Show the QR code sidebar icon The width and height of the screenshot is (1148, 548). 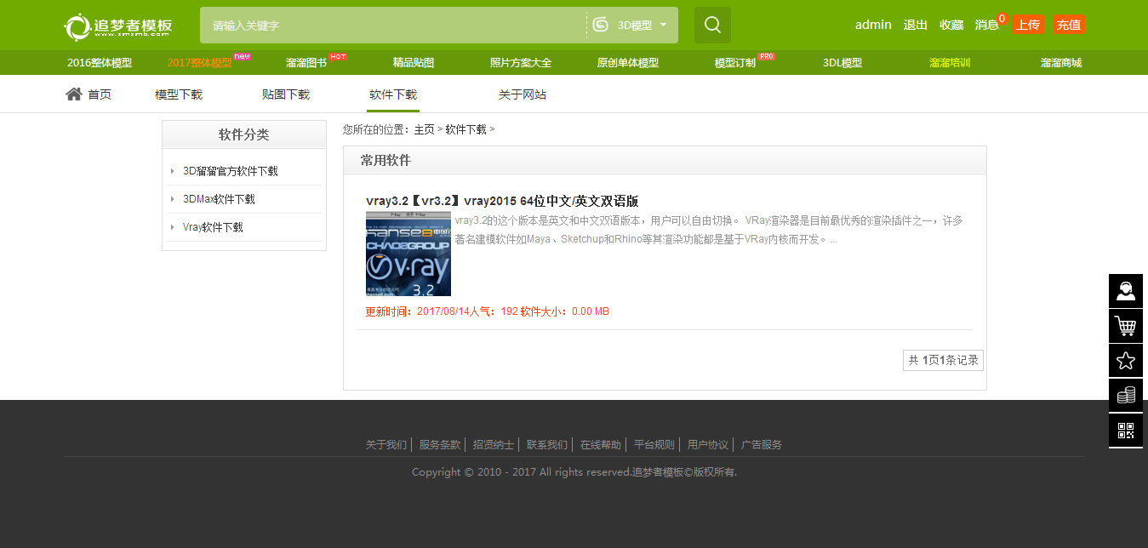tap(1125, 431)
